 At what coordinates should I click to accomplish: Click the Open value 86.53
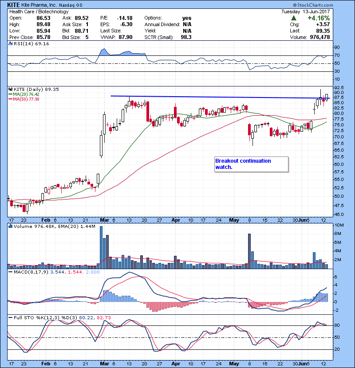[43, 18]
